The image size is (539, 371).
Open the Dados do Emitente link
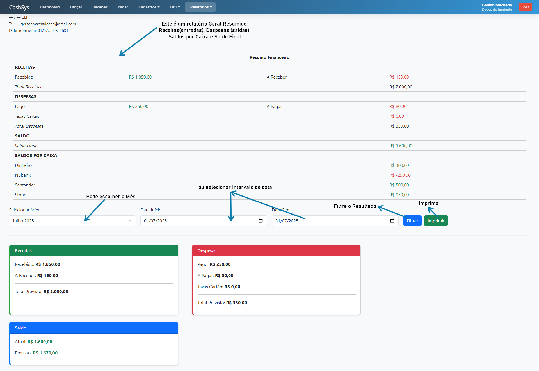tap(497, 10)
